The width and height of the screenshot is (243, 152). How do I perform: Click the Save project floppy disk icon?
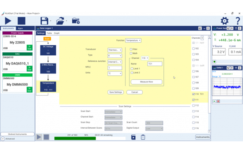coord(45,21)
